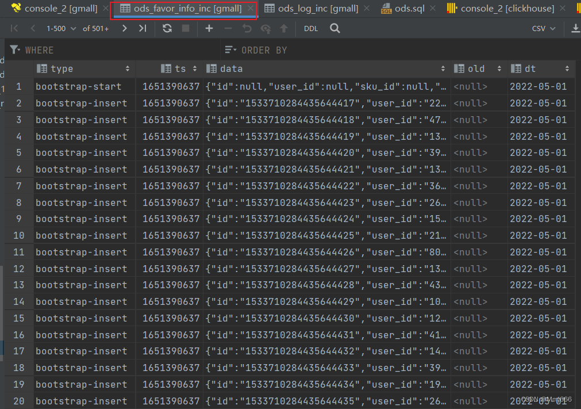Click the export download icon
The height and width of the screenshot is (409, 581).
click(x=575, y=28)
